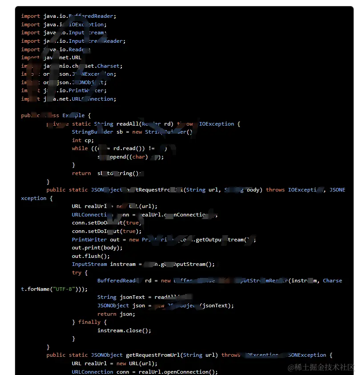Click the "PrintWriter out = new" line
358x375 pixels.
[164, 240]
